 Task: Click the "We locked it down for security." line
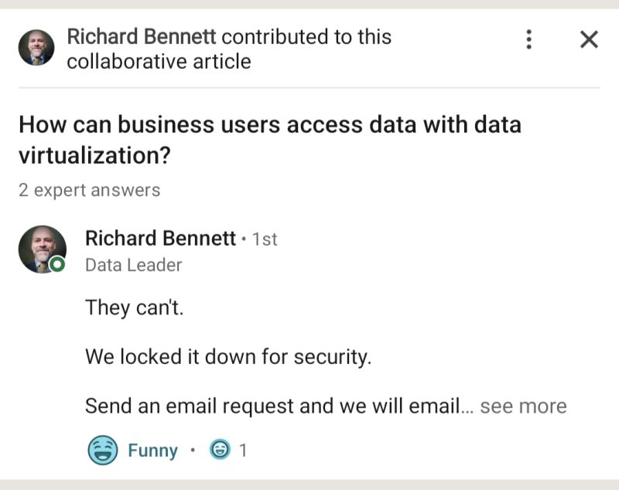(228, 357)
